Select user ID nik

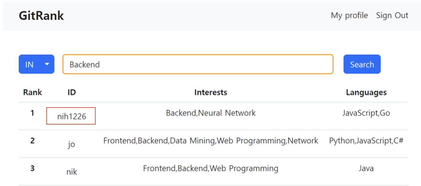(72, 172)
